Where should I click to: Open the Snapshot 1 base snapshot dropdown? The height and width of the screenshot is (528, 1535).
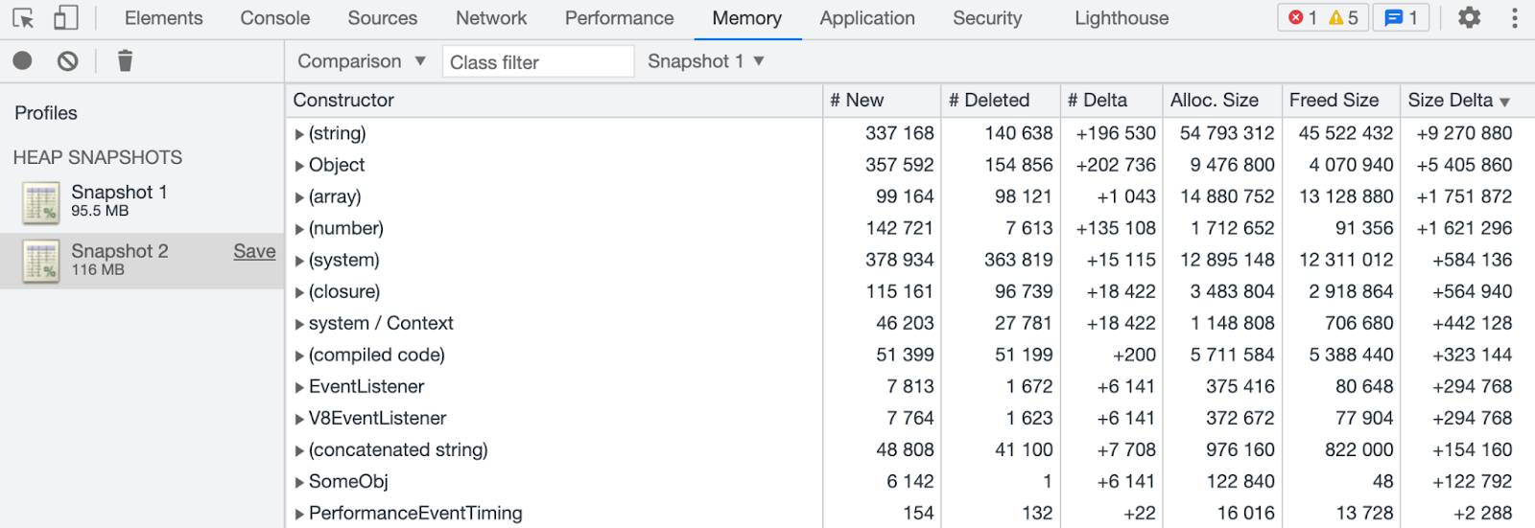(705, 61)
